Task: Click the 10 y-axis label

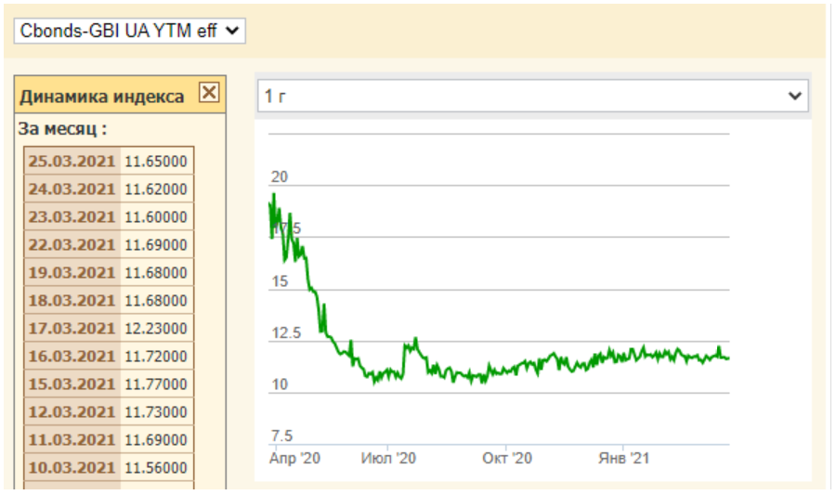Action: coord(280,384)
